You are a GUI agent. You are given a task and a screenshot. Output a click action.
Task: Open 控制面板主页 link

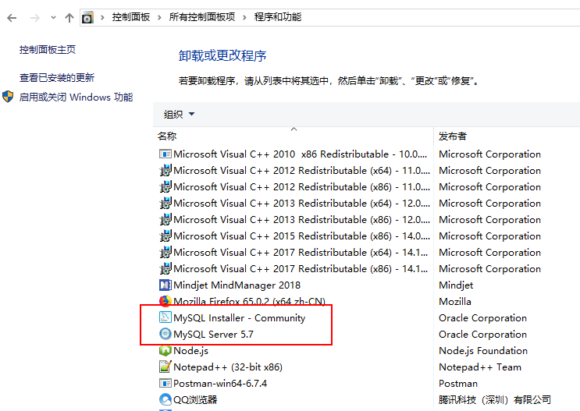(48, 50)
